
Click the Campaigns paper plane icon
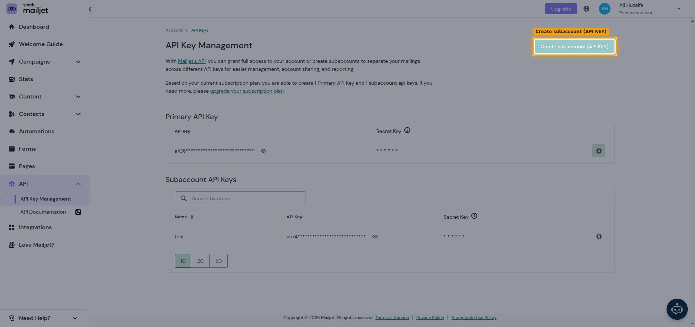pyautogui.click(x=12, y=62)
